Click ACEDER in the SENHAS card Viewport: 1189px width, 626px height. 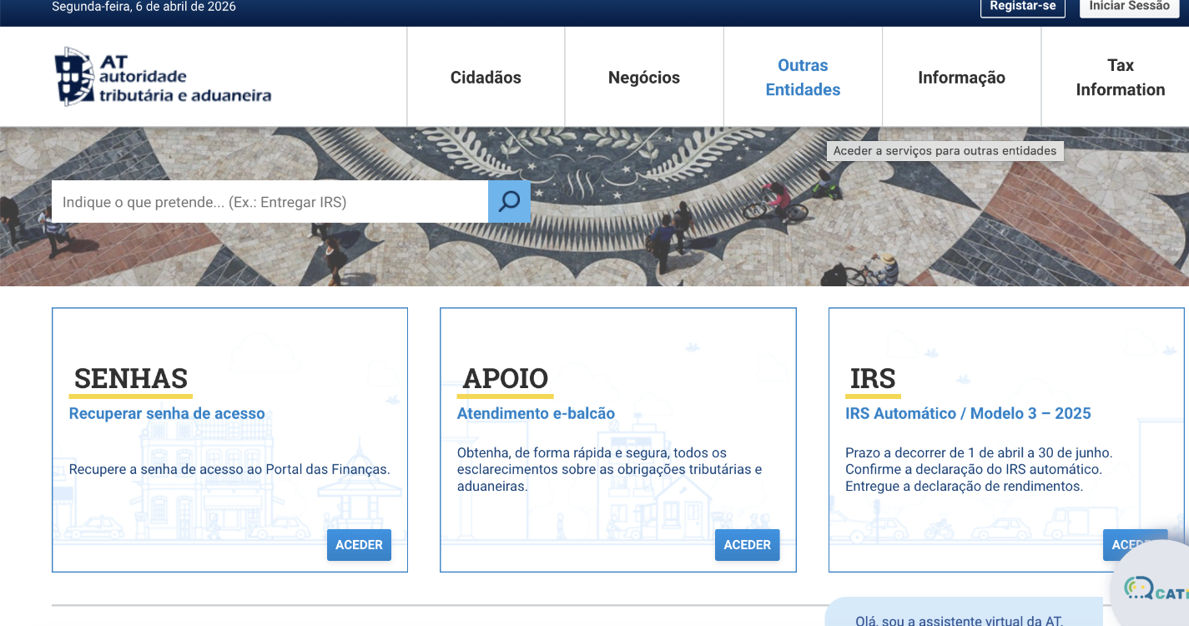[359, 544]
